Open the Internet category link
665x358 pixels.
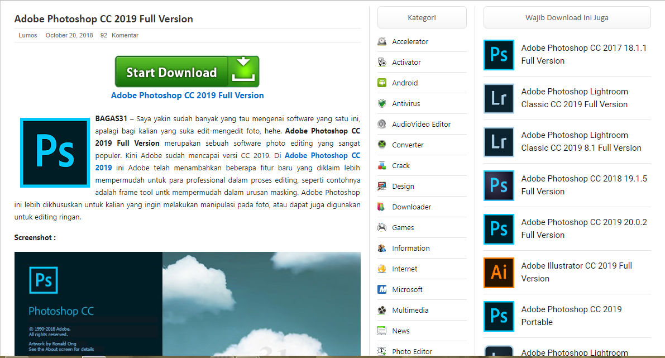pos(405,269)
